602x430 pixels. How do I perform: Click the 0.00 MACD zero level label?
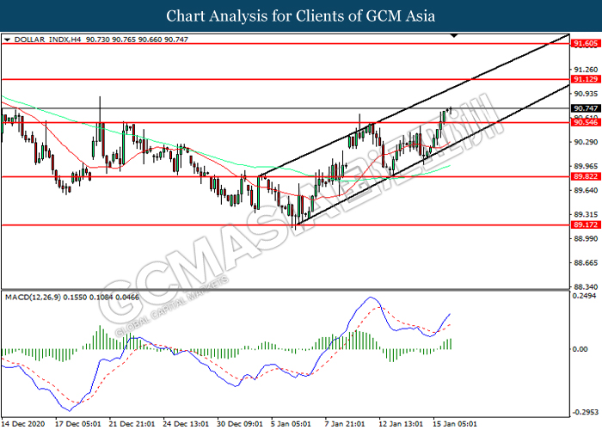pos(581,350)
